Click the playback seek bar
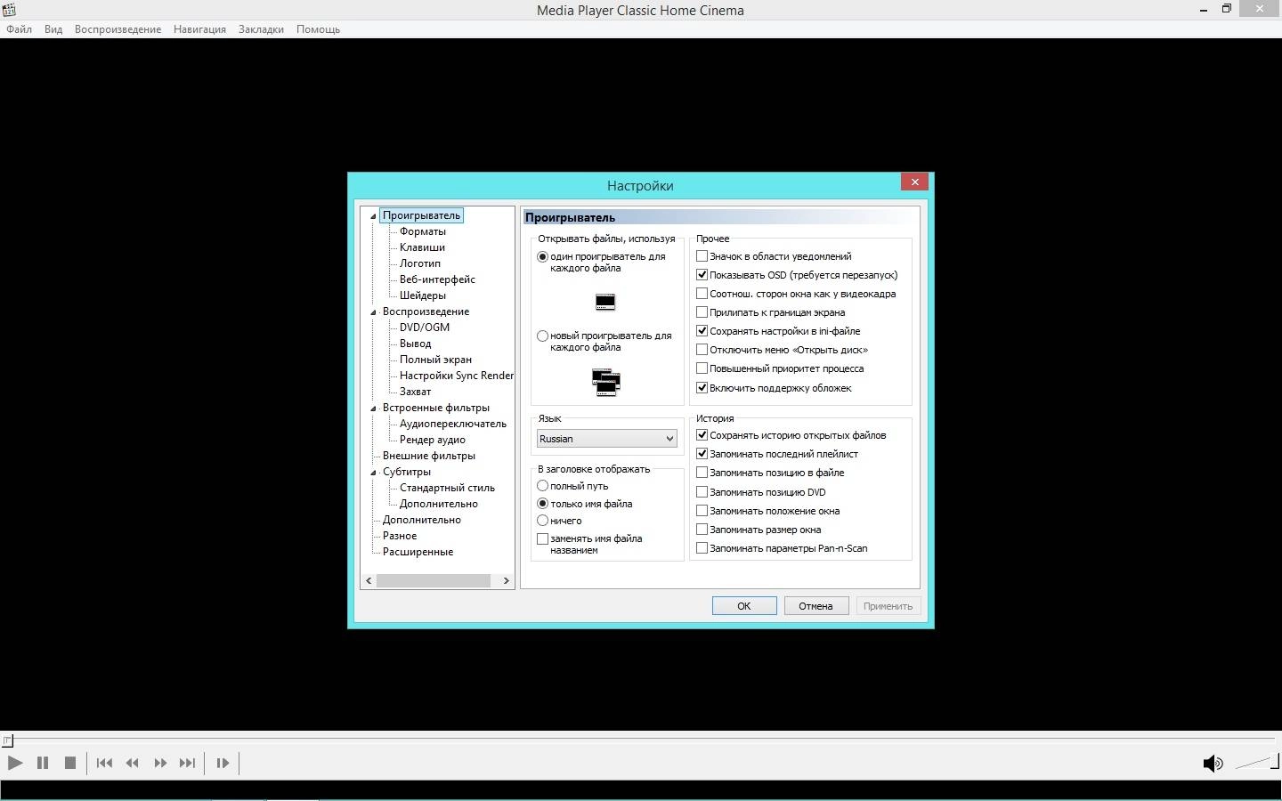The width and height of the screenshot is (1282, 801). click(x=641, y=740)
